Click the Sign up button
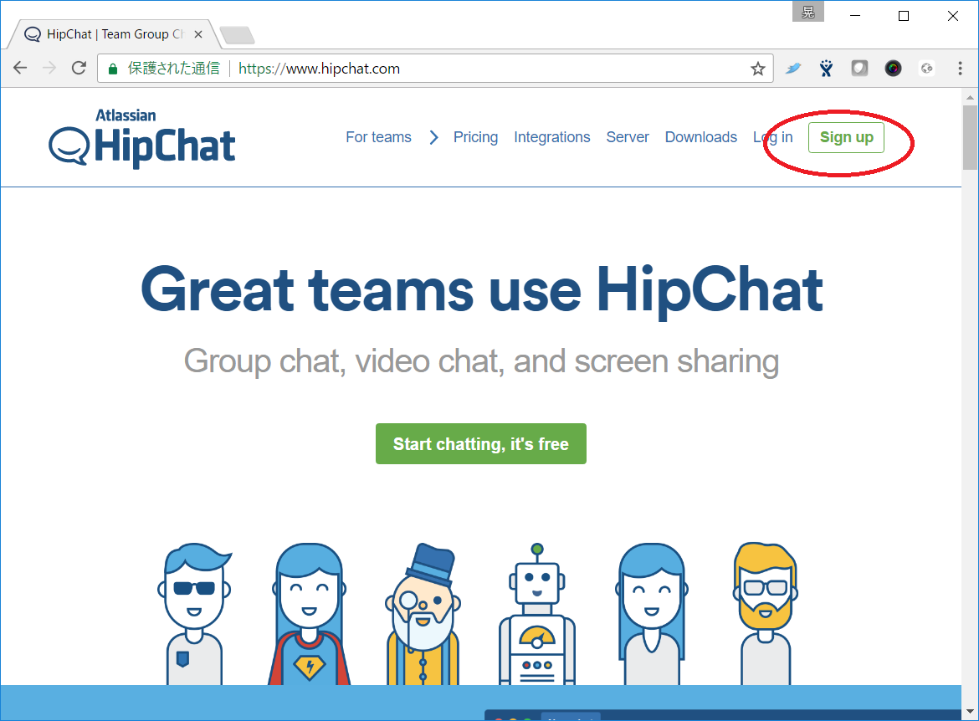This screenshot has height=721, width=979. 846,137
